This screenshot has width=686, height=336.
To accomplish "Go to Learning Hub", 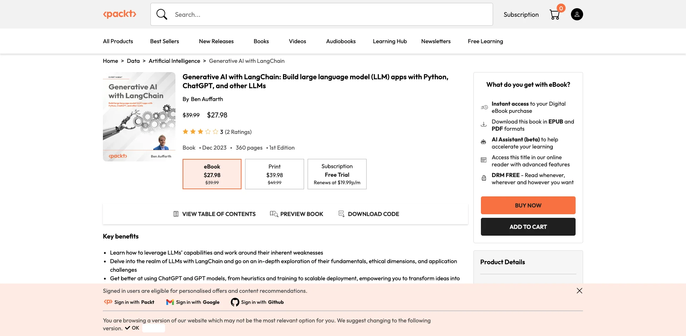I will click(x=390, y=41).
